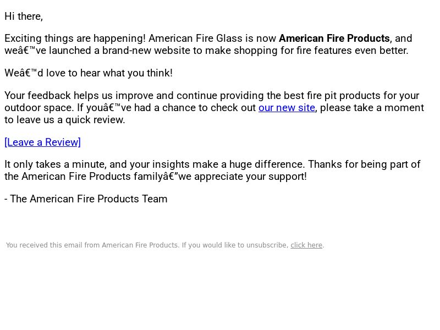Click the 'love to hear what you think!' line
This screenshot has height=330, width=440.
[x=109, y=73]
